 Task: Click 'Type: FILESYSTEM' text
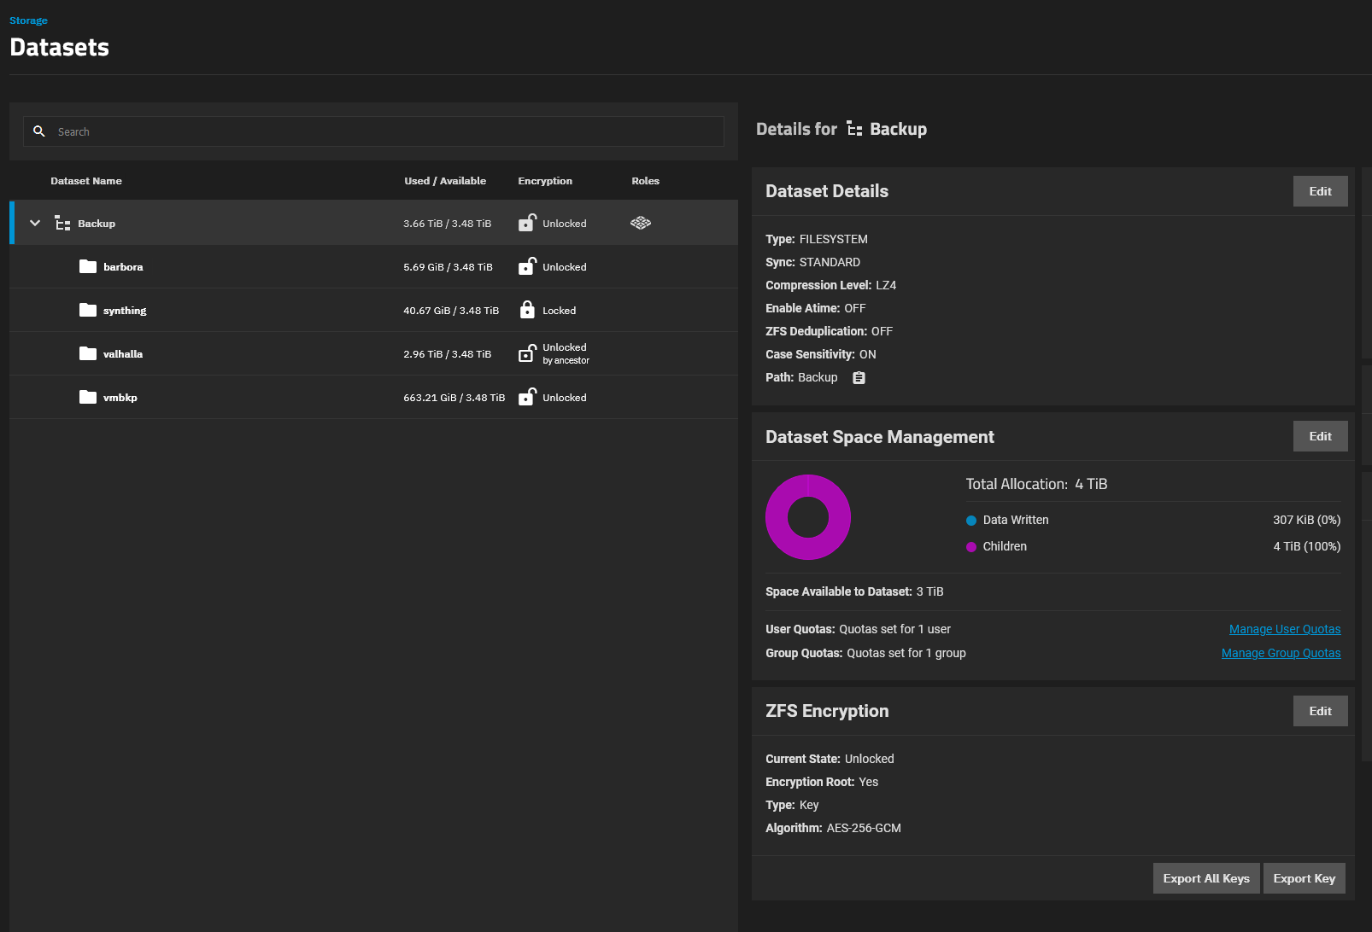click(817, 239)
